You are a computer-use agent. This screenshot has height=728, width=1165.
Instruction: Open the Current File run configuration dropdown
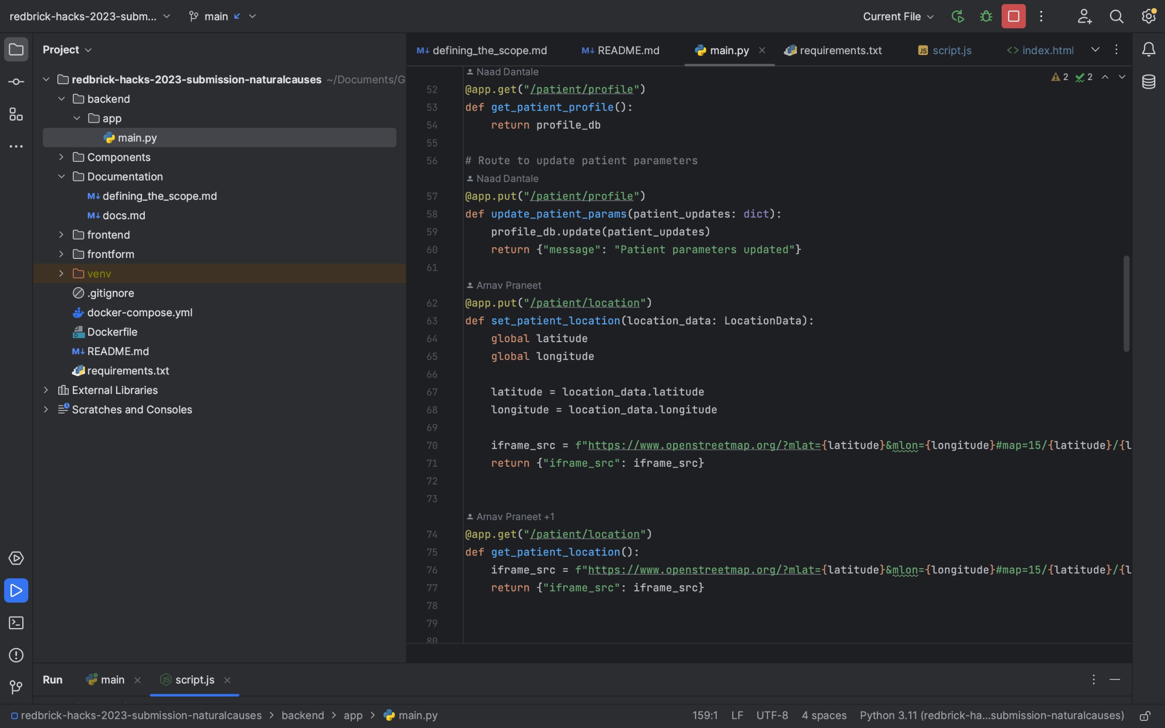tap(898, 16)
